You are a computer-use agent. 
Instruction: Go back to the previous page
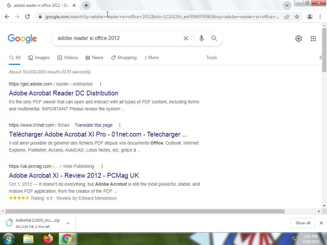coord(7,17)
